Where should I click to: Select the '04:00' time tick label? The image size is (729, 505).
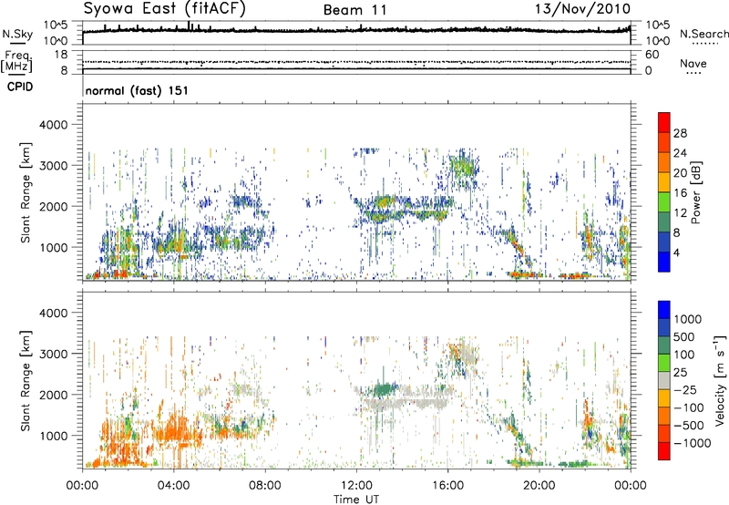point(174,486)
